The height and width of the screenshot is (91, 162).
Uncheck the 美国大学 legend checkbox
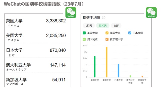107,33
